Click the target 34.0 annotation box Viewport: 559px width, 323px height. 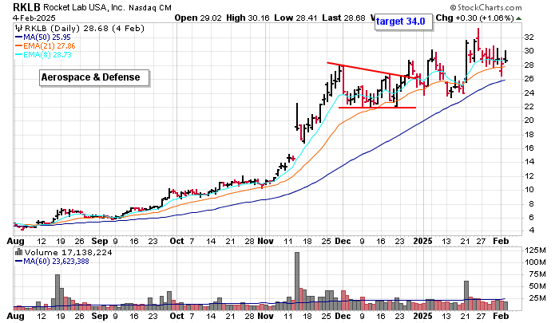[x=403, y=22]
